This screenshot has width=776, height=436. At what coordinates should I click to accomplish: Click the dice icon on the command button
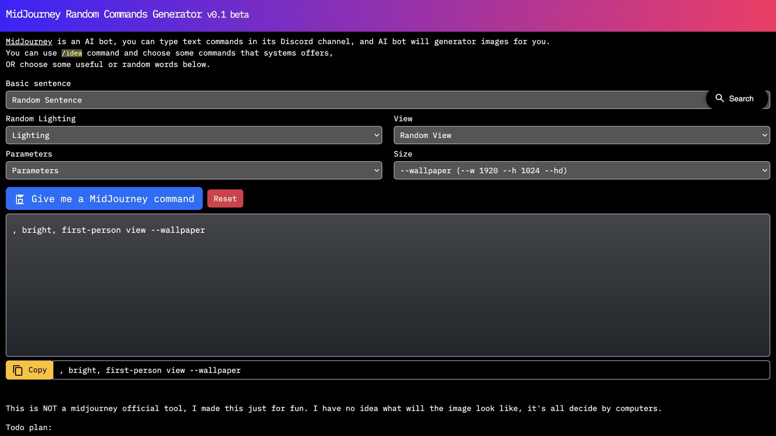[x=20, y=199]
